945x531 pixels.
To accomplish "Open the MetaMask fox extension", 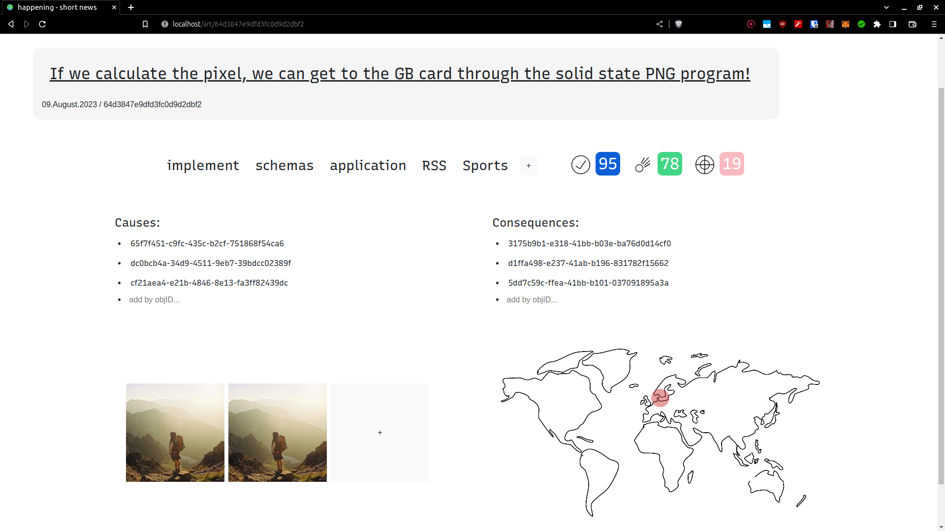I will (846, 24).
